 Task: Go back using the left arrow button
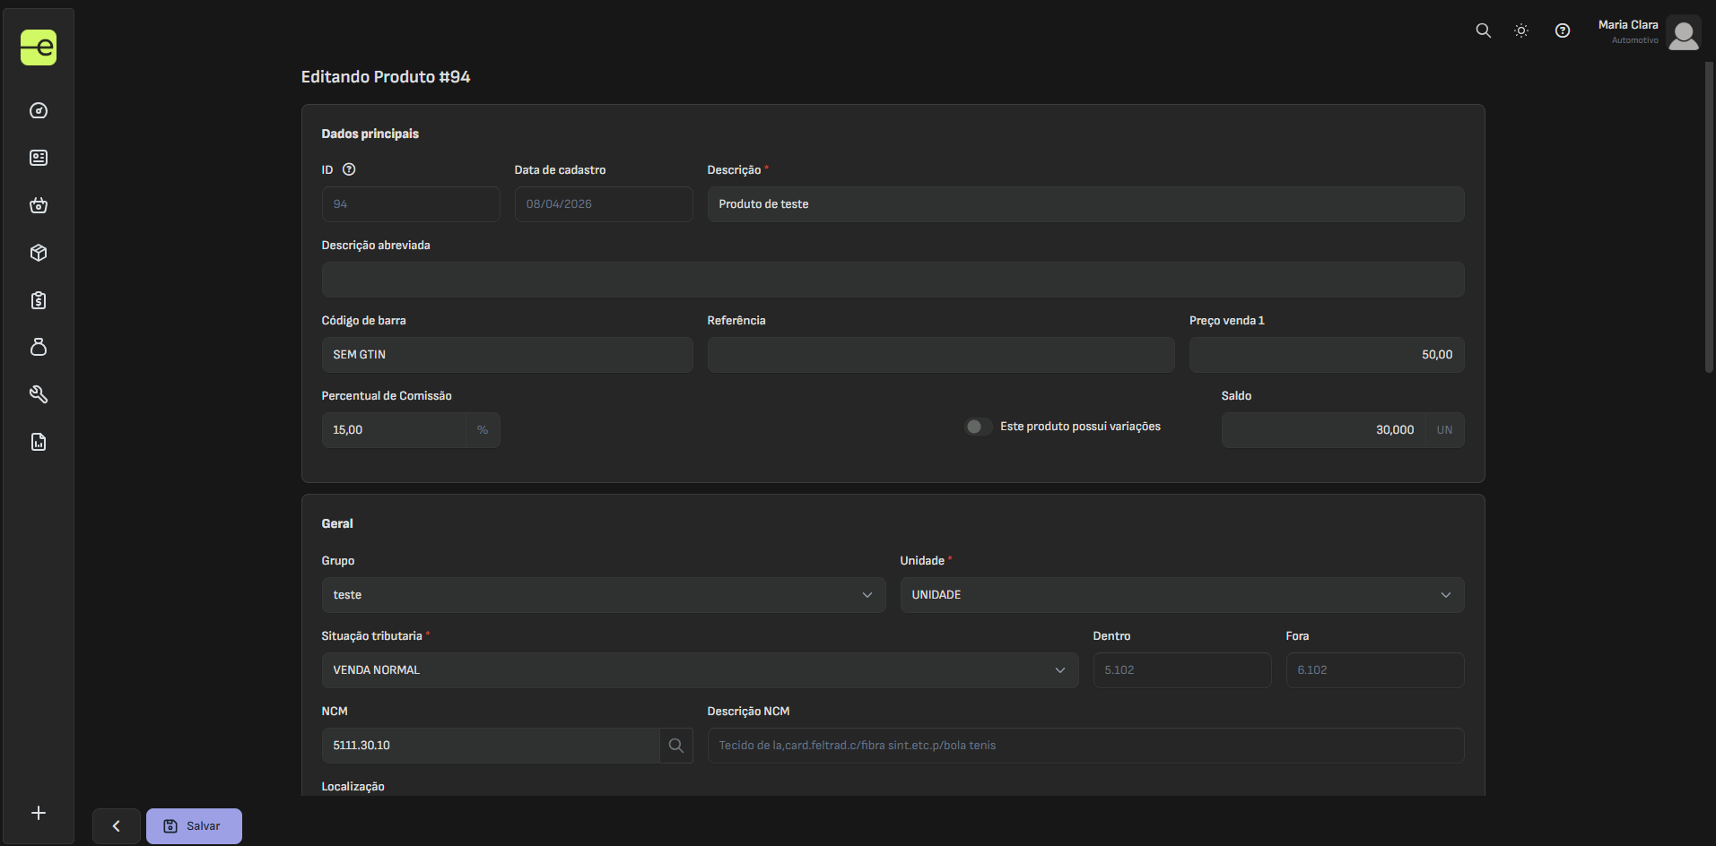pos(117,826)
